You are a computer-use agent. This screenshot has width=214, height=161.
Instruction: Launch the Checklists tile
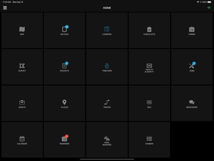[149, 30]
